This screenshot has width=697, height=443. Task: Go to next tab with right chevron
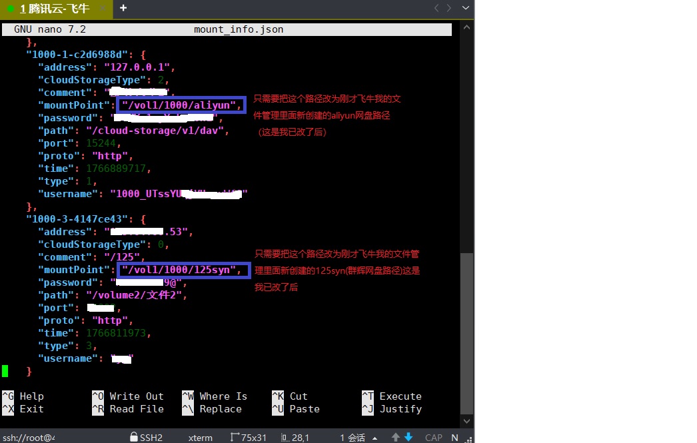click(x=449, y=8)
